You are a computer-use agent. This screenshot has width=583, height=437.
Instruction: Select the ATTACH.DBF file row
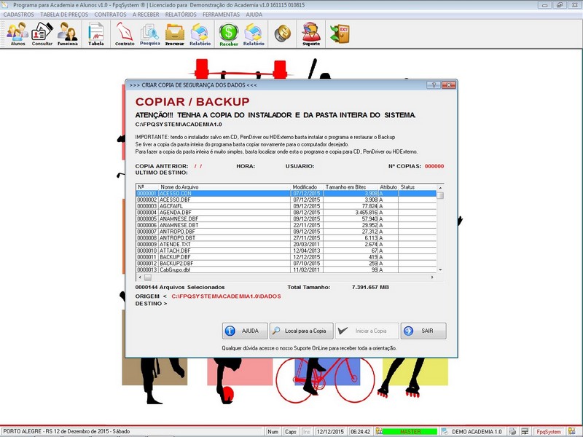tap(286, 251)
